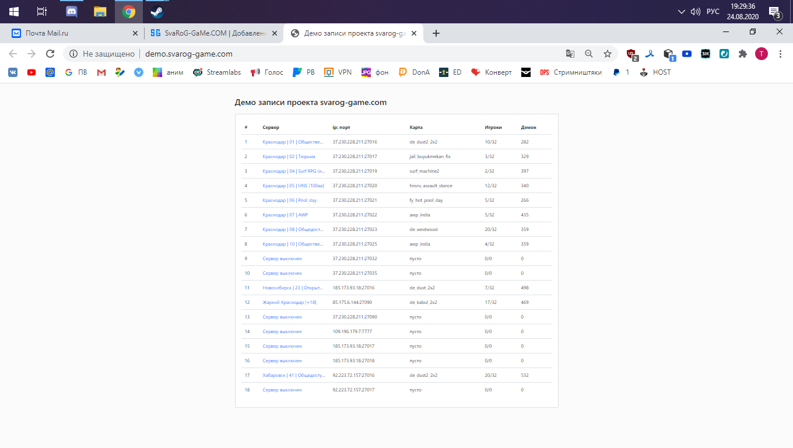Image resolution: width=793 pixels, height=448 pixels.
Task: Click the Google Translate icon in address bar
Action: click(x=570, y=54)
